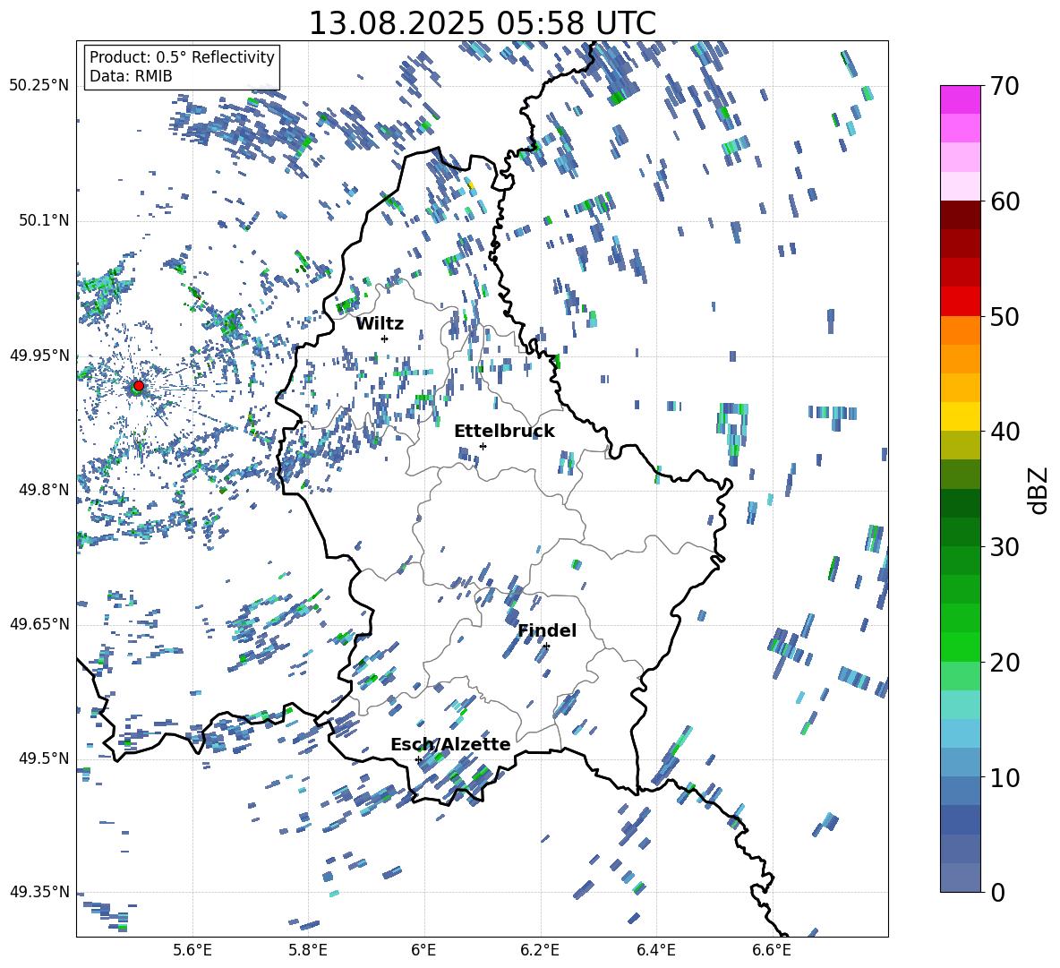The image size is (1060, 968).
Task: Pick the bright red 50 dBZ swatch
Action: [961, 302]
